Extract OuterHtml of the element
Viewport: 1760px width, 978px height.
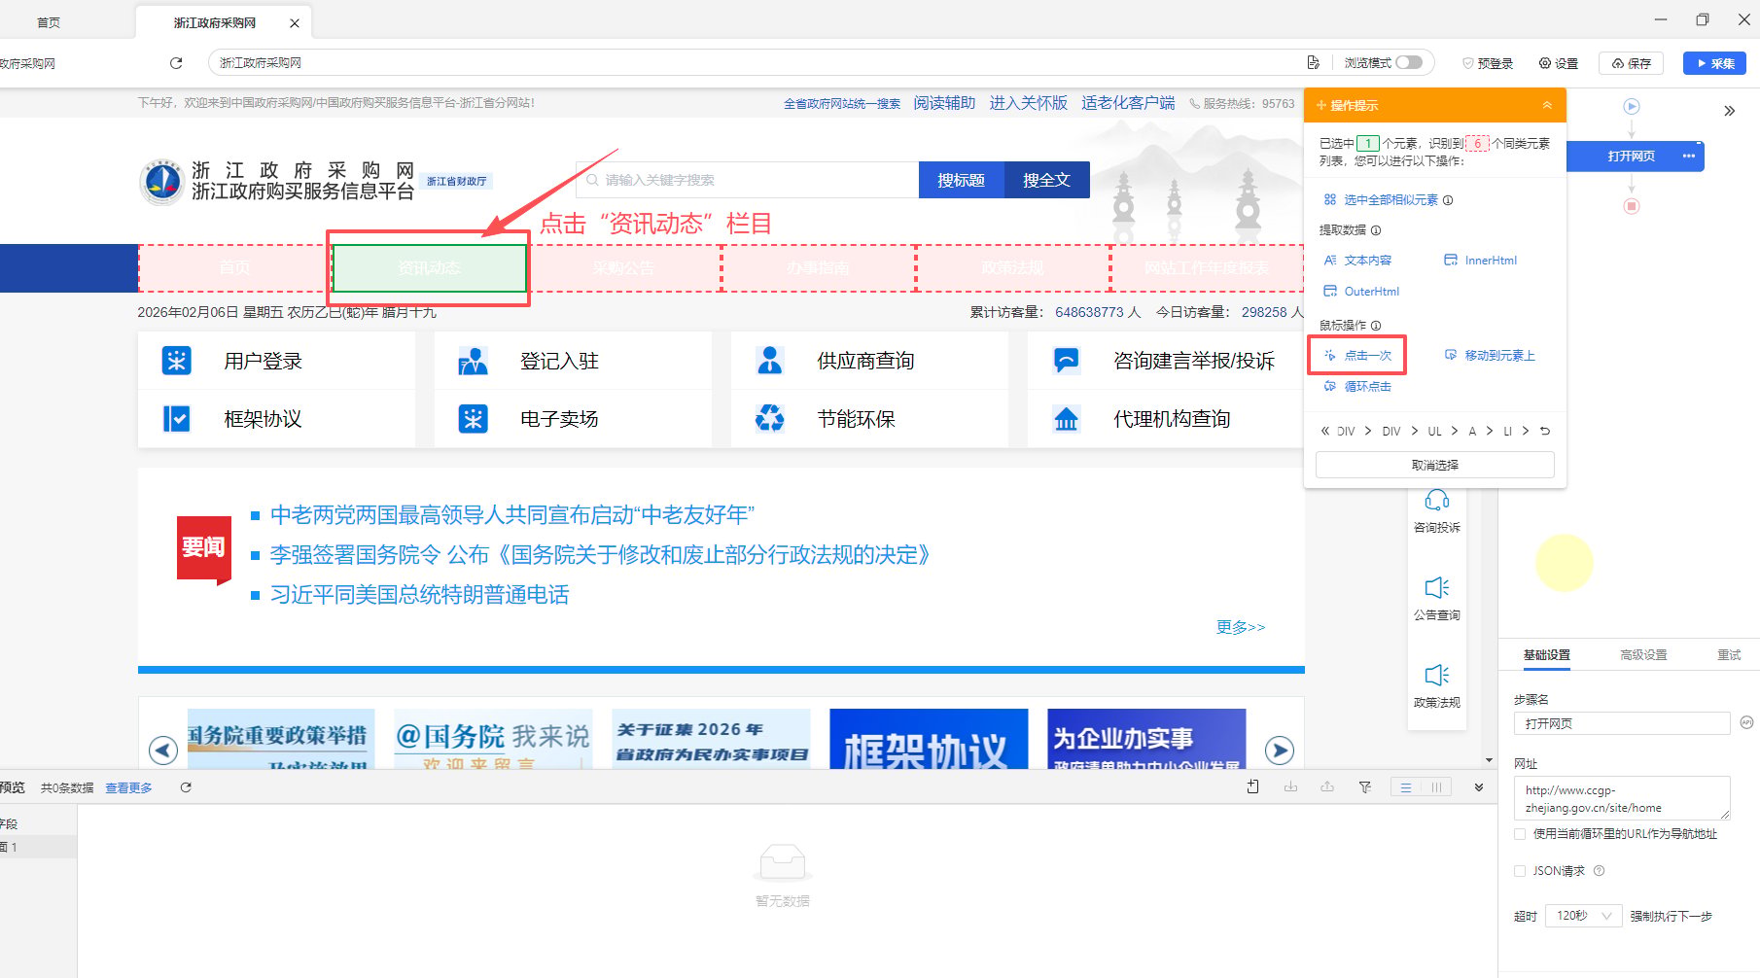pyautogui.click(x=1361, y=292)
